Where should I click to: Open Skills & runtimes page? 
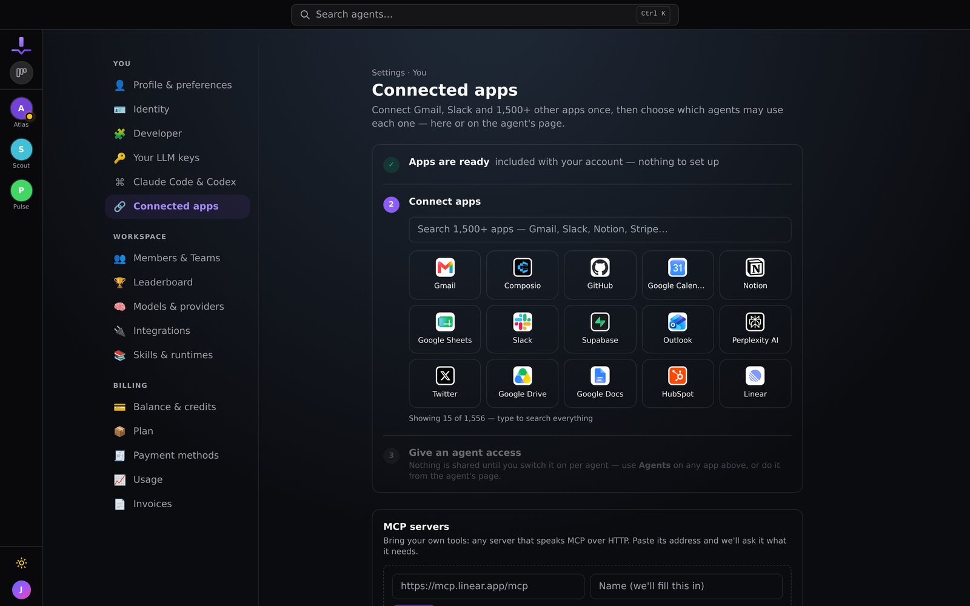177,356
